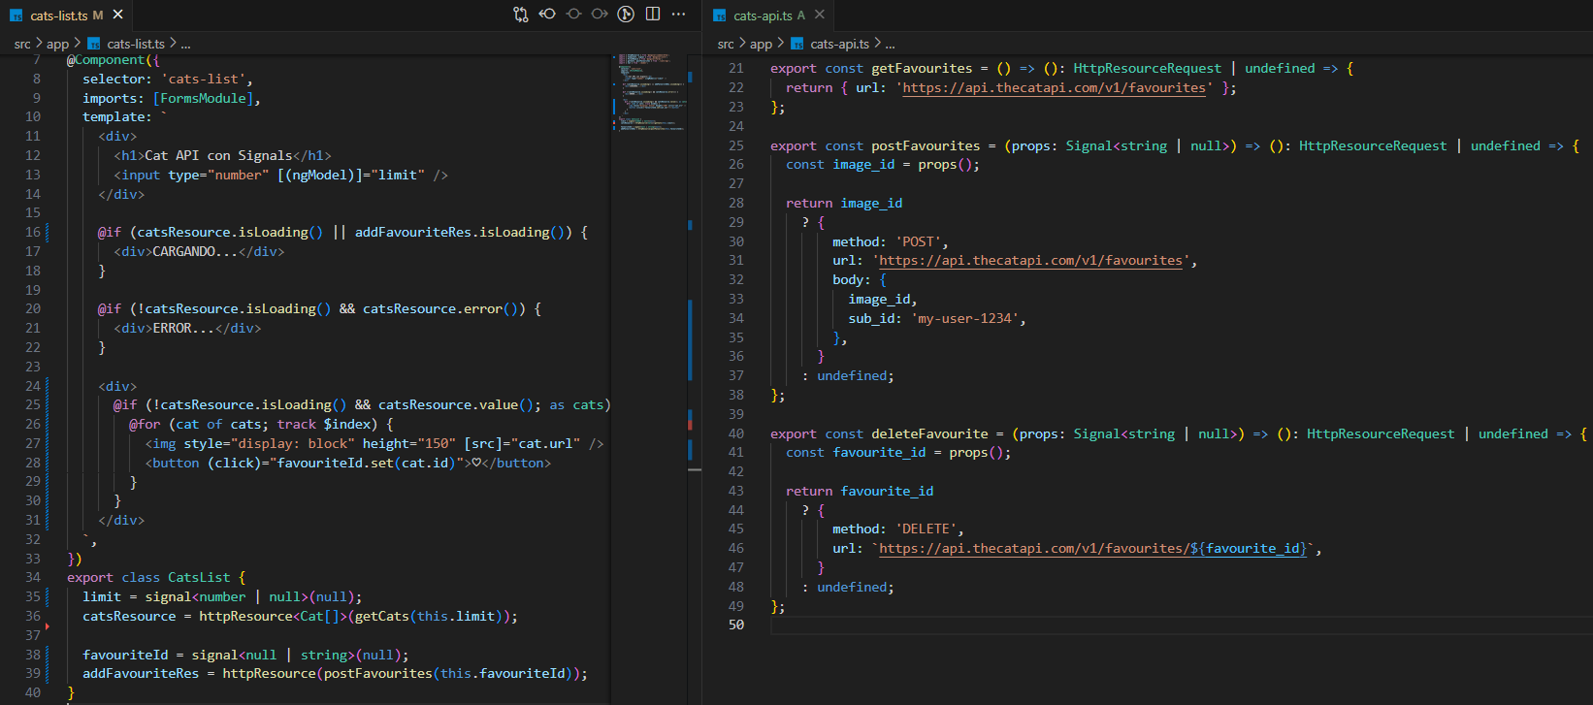The height and width of the screenshot is (705, 1593).
Task: Open the More Actions ellipsis menu
Action: pos(678,15)
